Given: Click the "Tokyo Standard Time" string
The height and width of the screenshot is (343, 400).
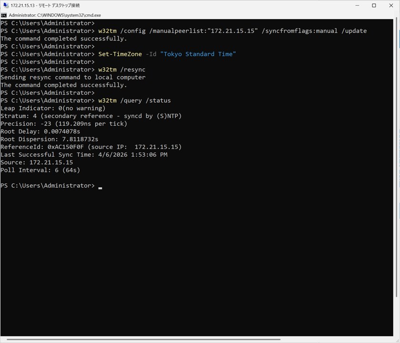Looking at the screenshot, I should point(198,54).
